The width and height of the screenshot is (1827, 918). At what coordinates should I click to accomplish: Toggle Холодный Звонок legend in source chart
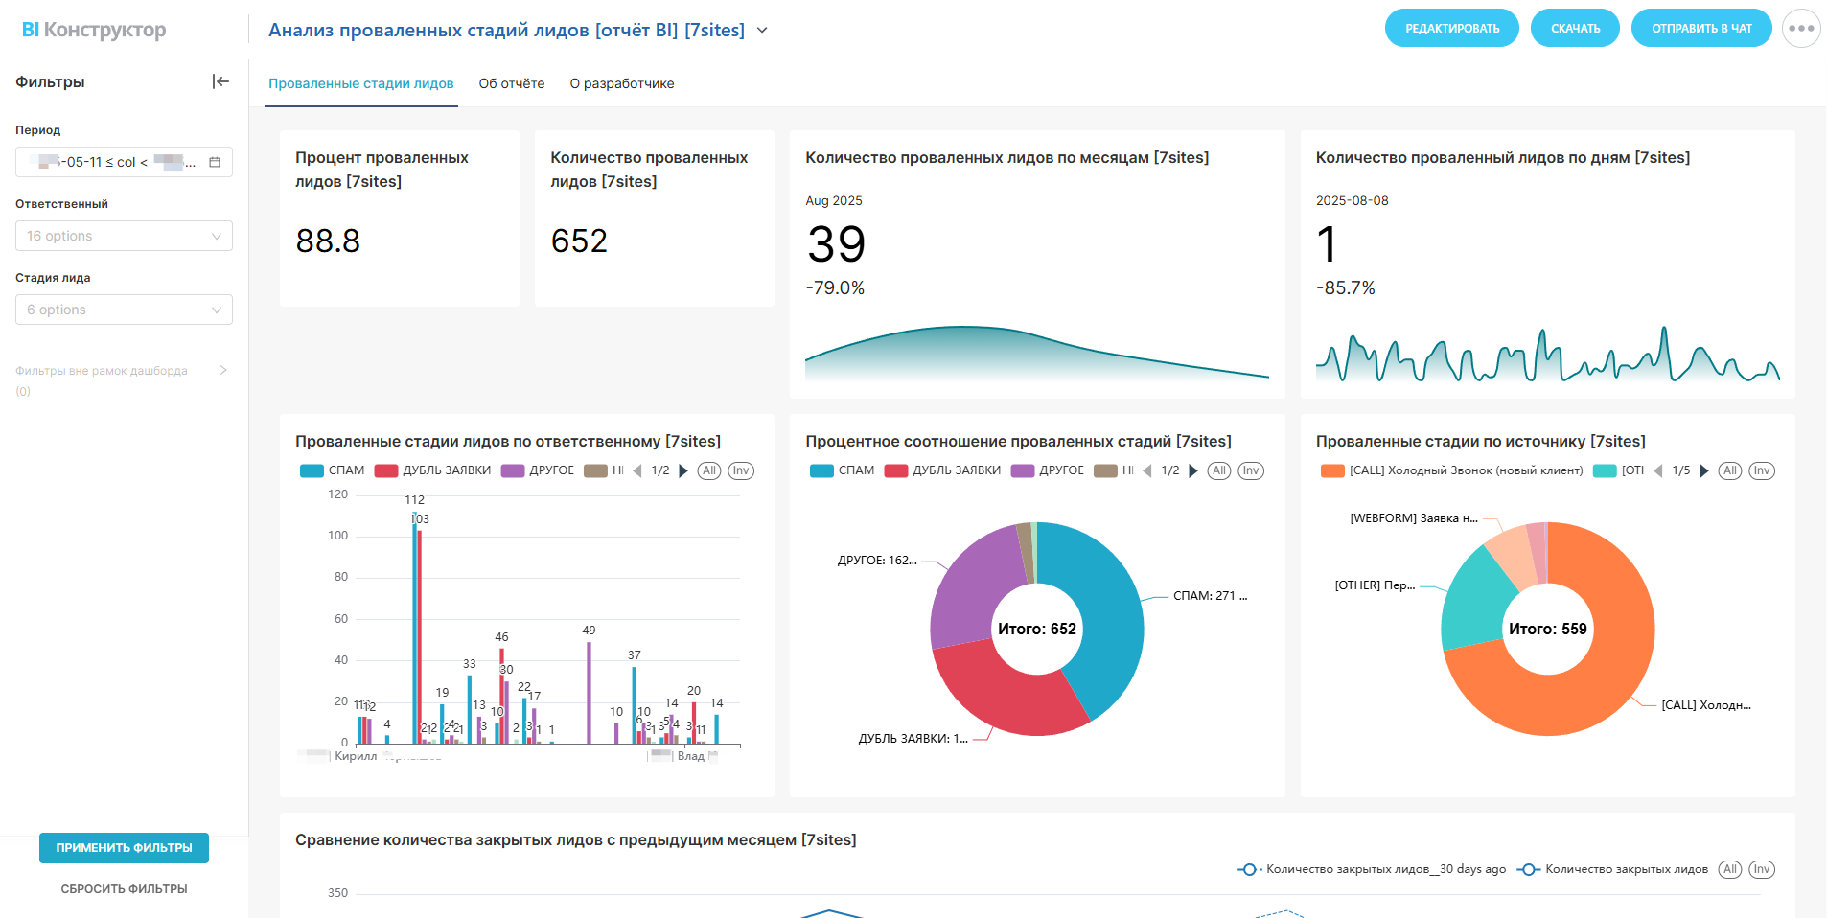tap(1452, 470)
